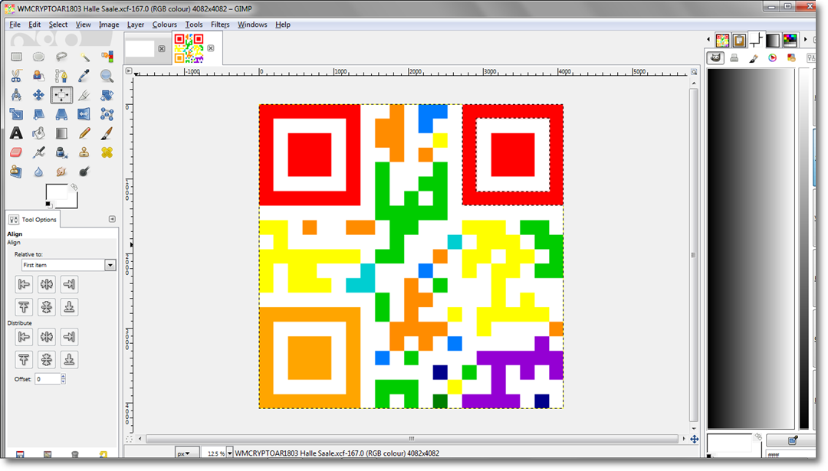Select the Foreground Select tool
The image size is (828, 471).
pos(38,76)
